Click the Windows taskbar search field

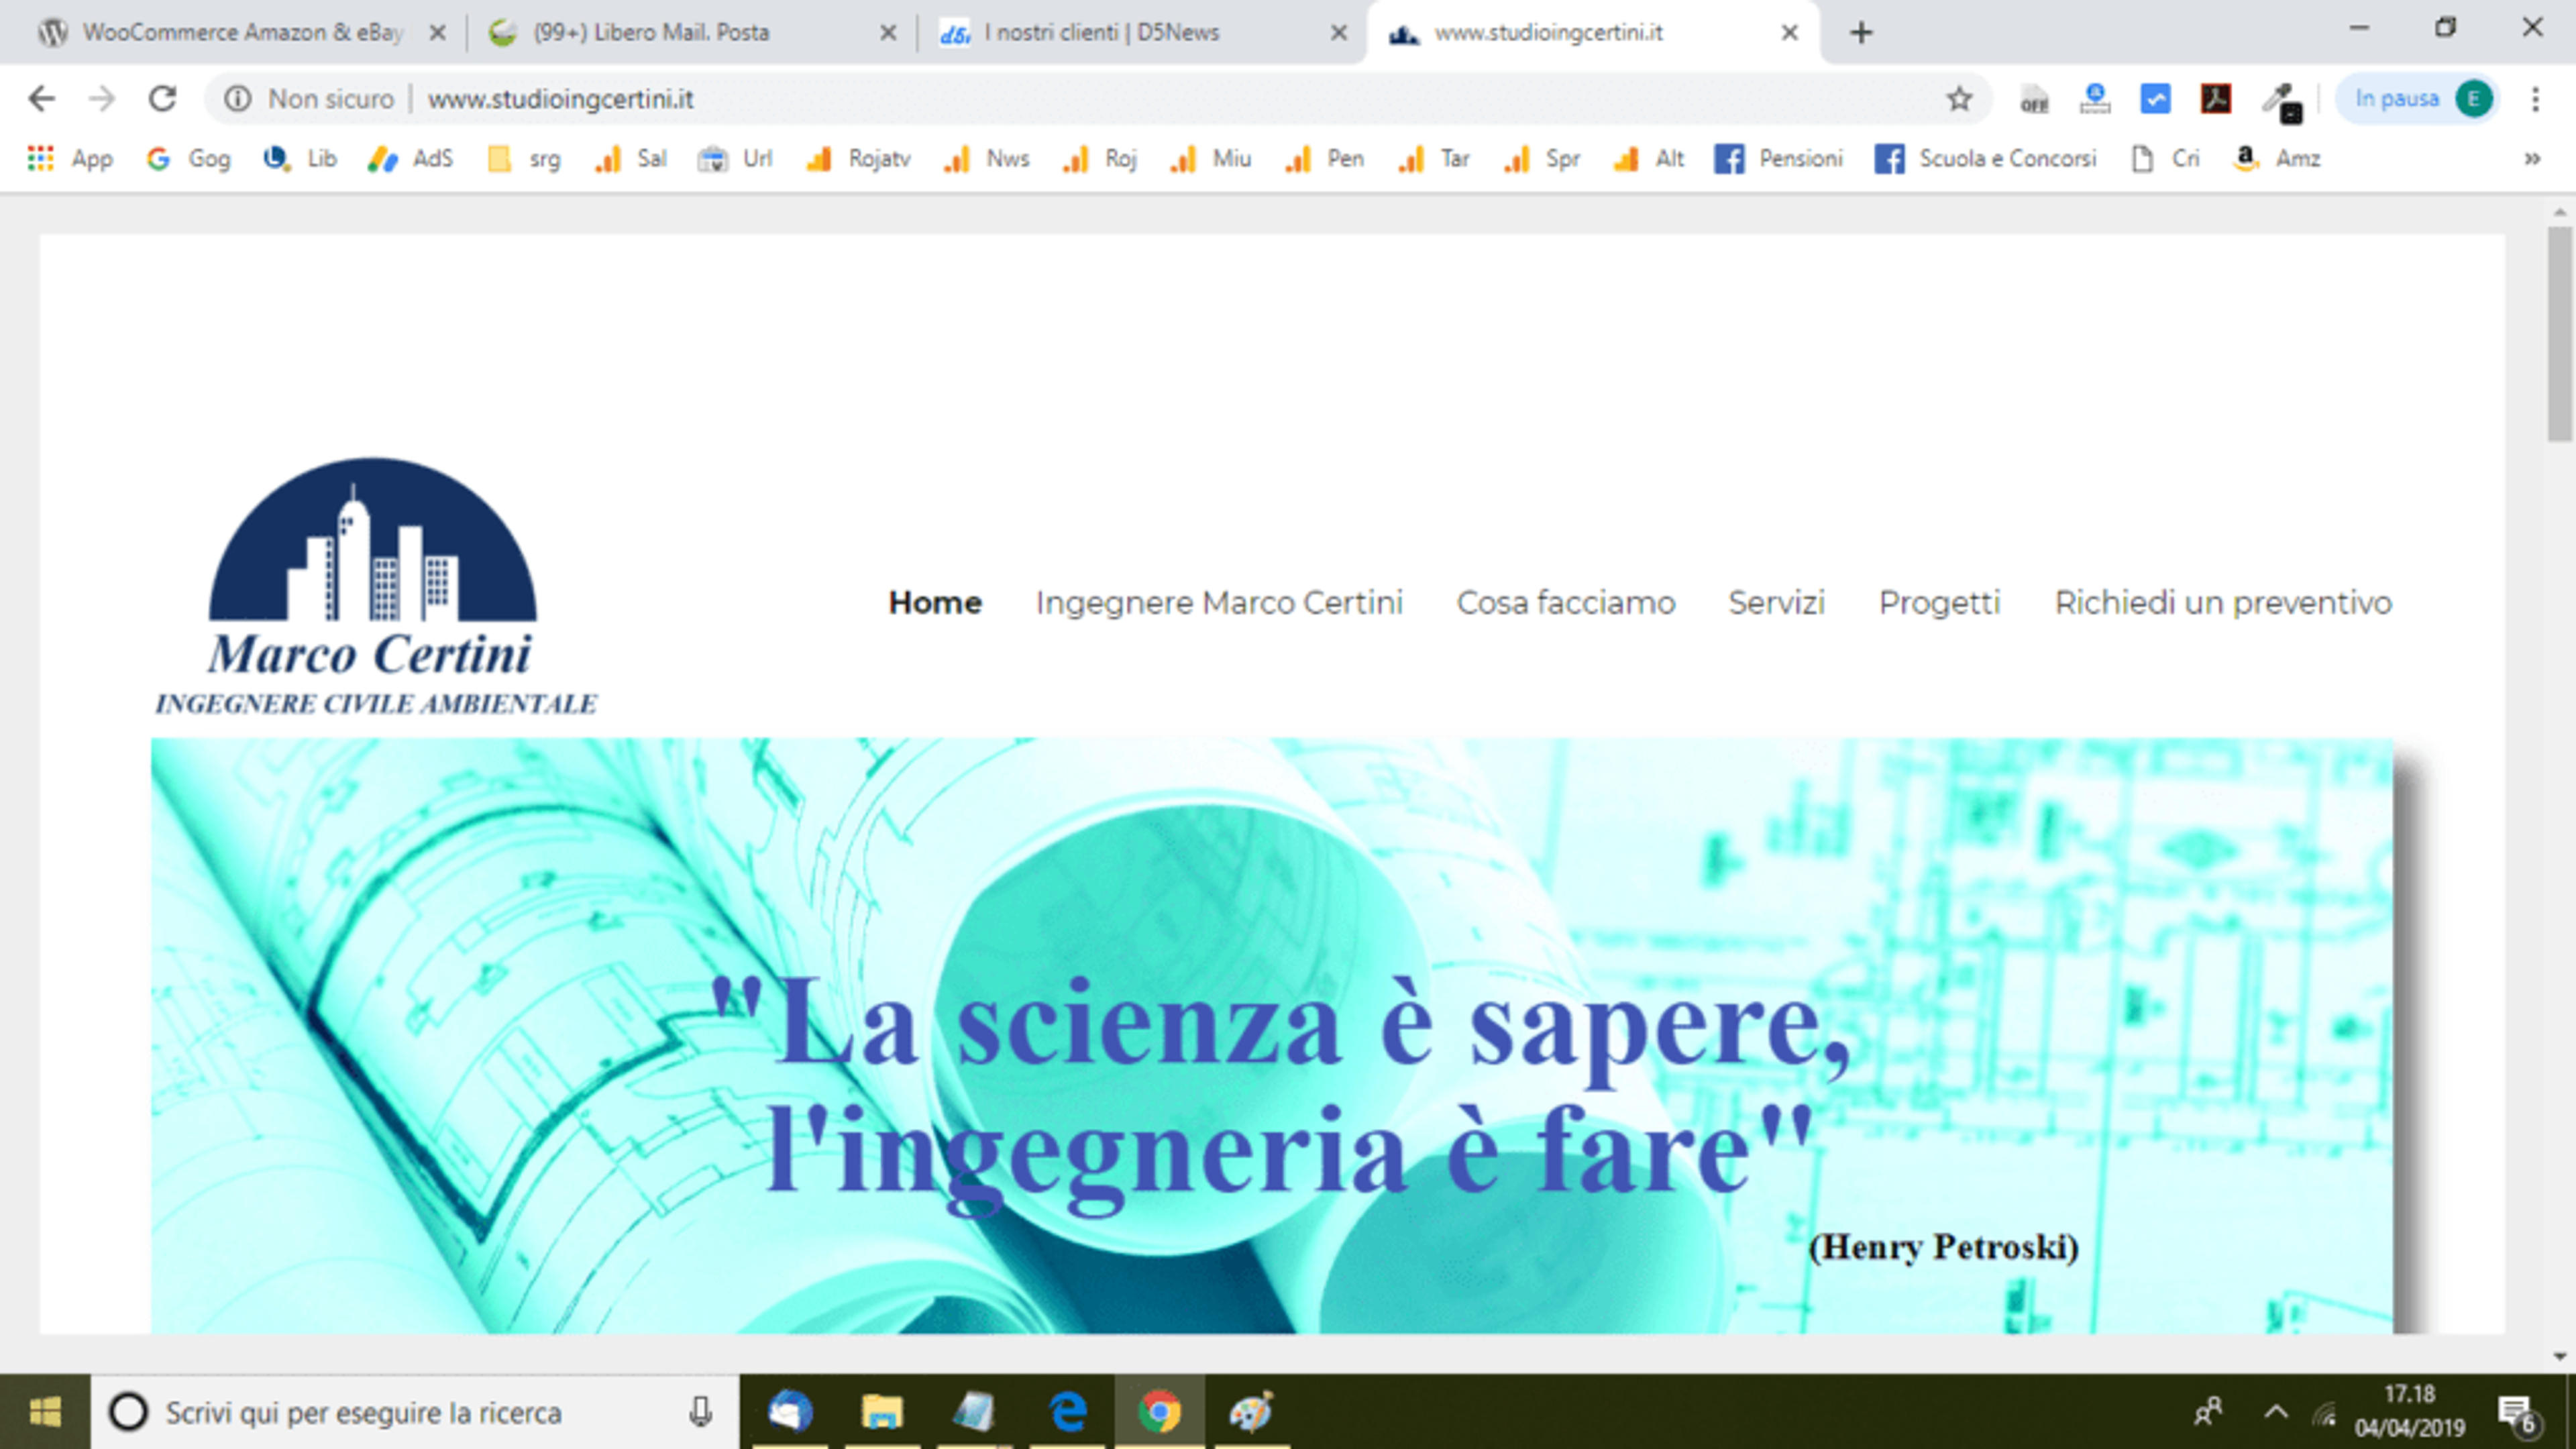pos(415,1412)
